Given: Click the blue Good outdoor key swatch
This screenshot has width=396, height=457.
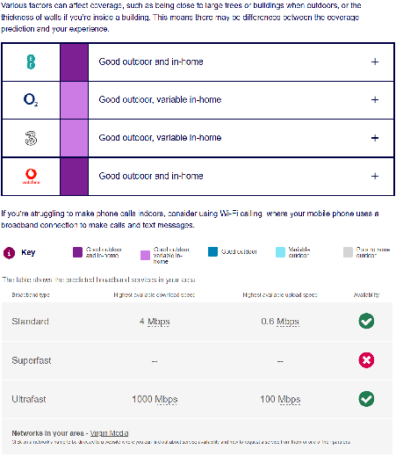Looking at the screenshot, I should coord(212,251).
